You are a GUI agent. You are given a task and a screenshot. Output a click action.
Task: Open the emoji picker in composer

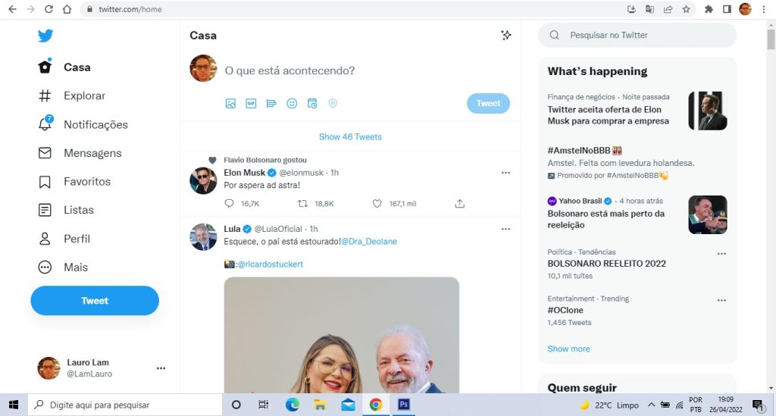point(292,103)
